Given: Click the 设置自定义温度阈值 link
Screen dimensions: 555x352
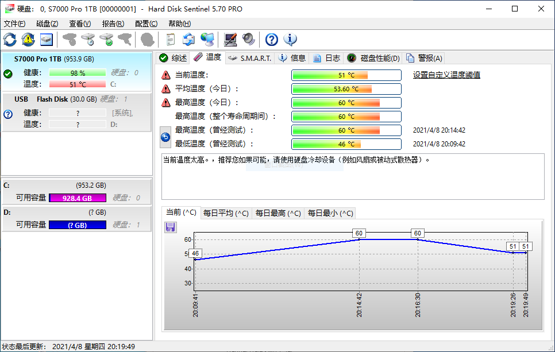Looking at the screenshot, I should (x=446, y=75).
